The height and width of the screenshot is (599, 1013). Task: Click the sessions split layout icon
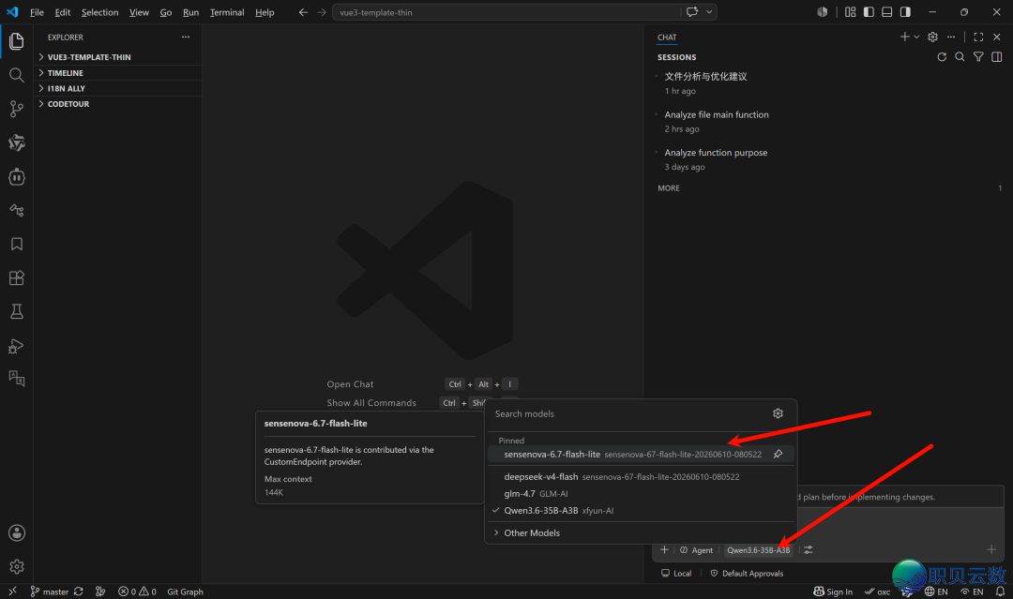coord(997,57)
